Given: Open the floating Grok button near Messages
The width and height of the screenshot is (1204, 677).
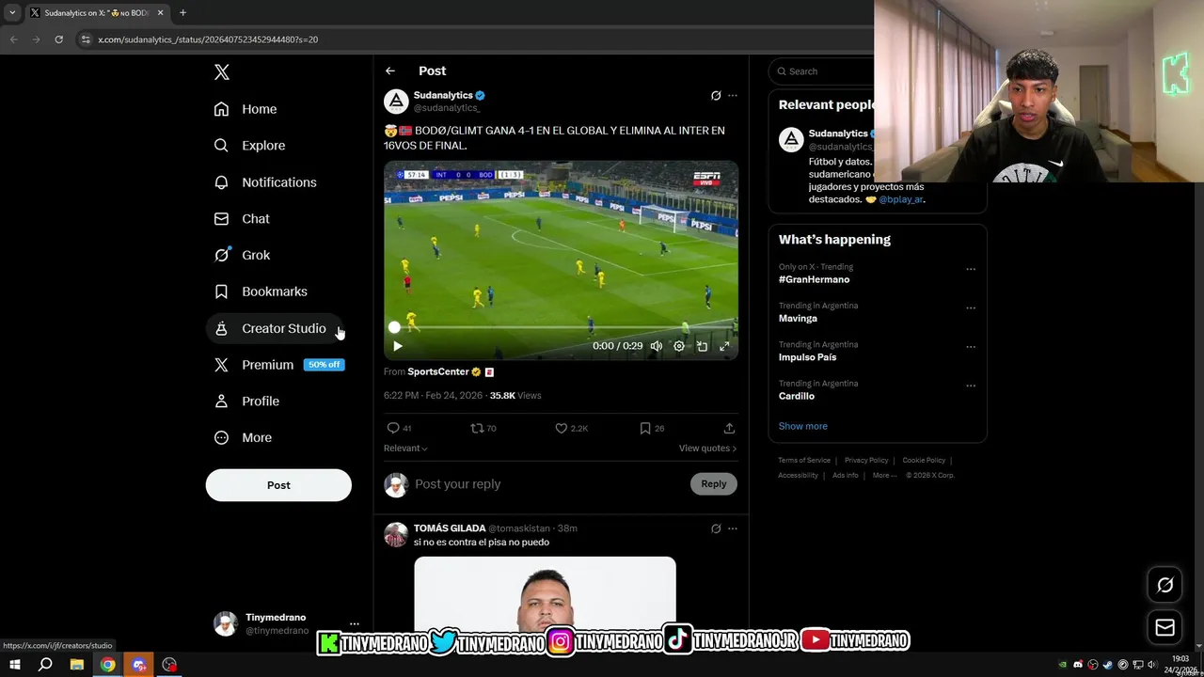Looking at the screenshot, I should click(x=1164, y=585).
